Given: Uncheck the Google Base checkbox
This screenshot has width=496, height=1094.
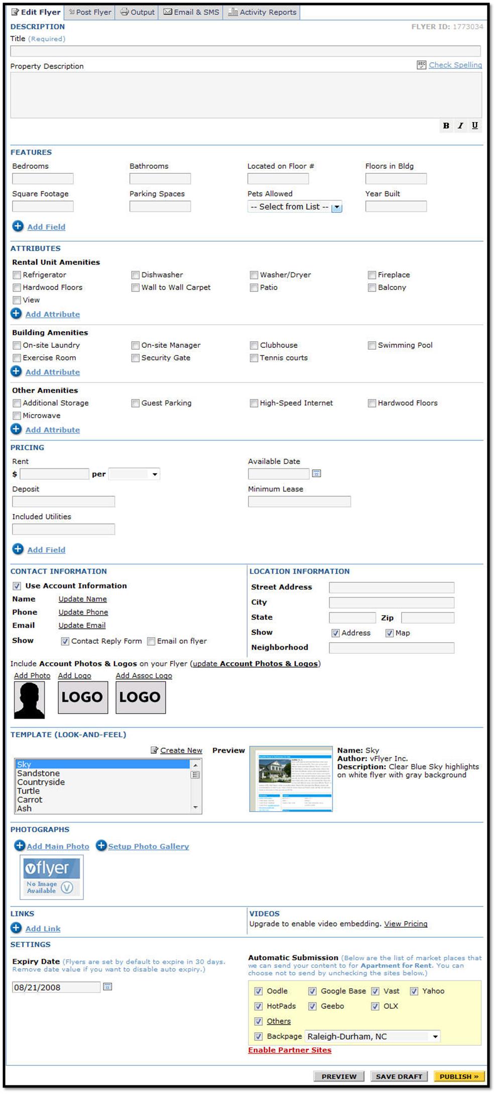Looking at the screenshot, I should 312,991.
